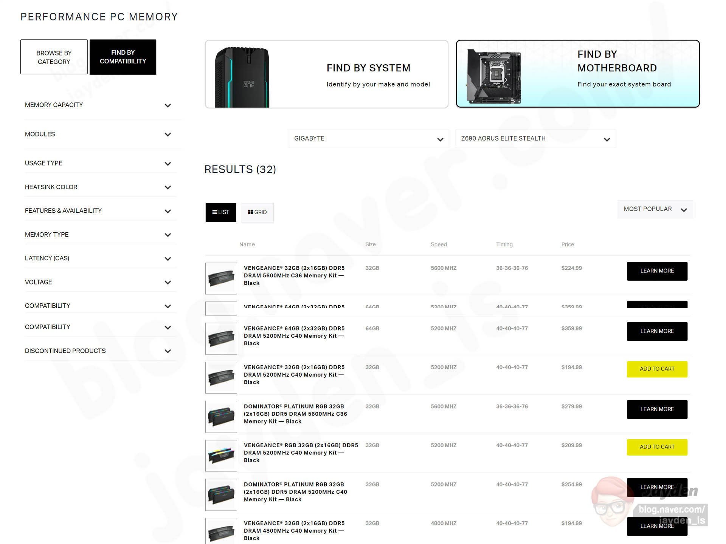The image size is (726, 544).
Task: Switch results to List view
Action: point(221,212)
